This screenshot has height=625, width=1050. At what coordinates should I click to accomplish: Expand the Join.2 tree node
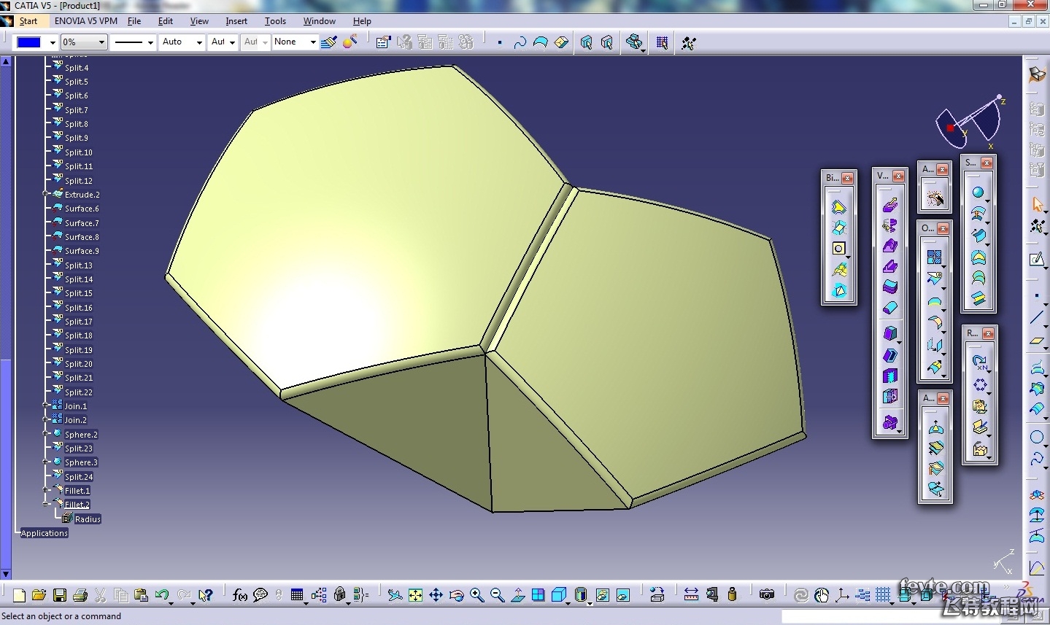tap(45, 419)
